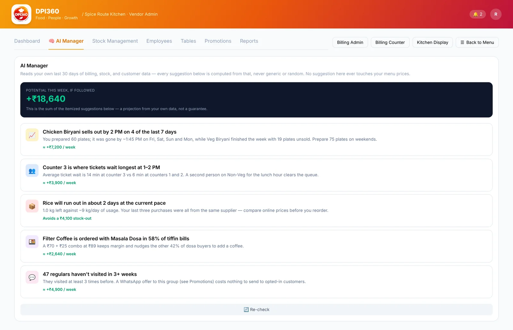513x330 pixels.
Task: Open Billing Admin
Action: click(350, 42)
